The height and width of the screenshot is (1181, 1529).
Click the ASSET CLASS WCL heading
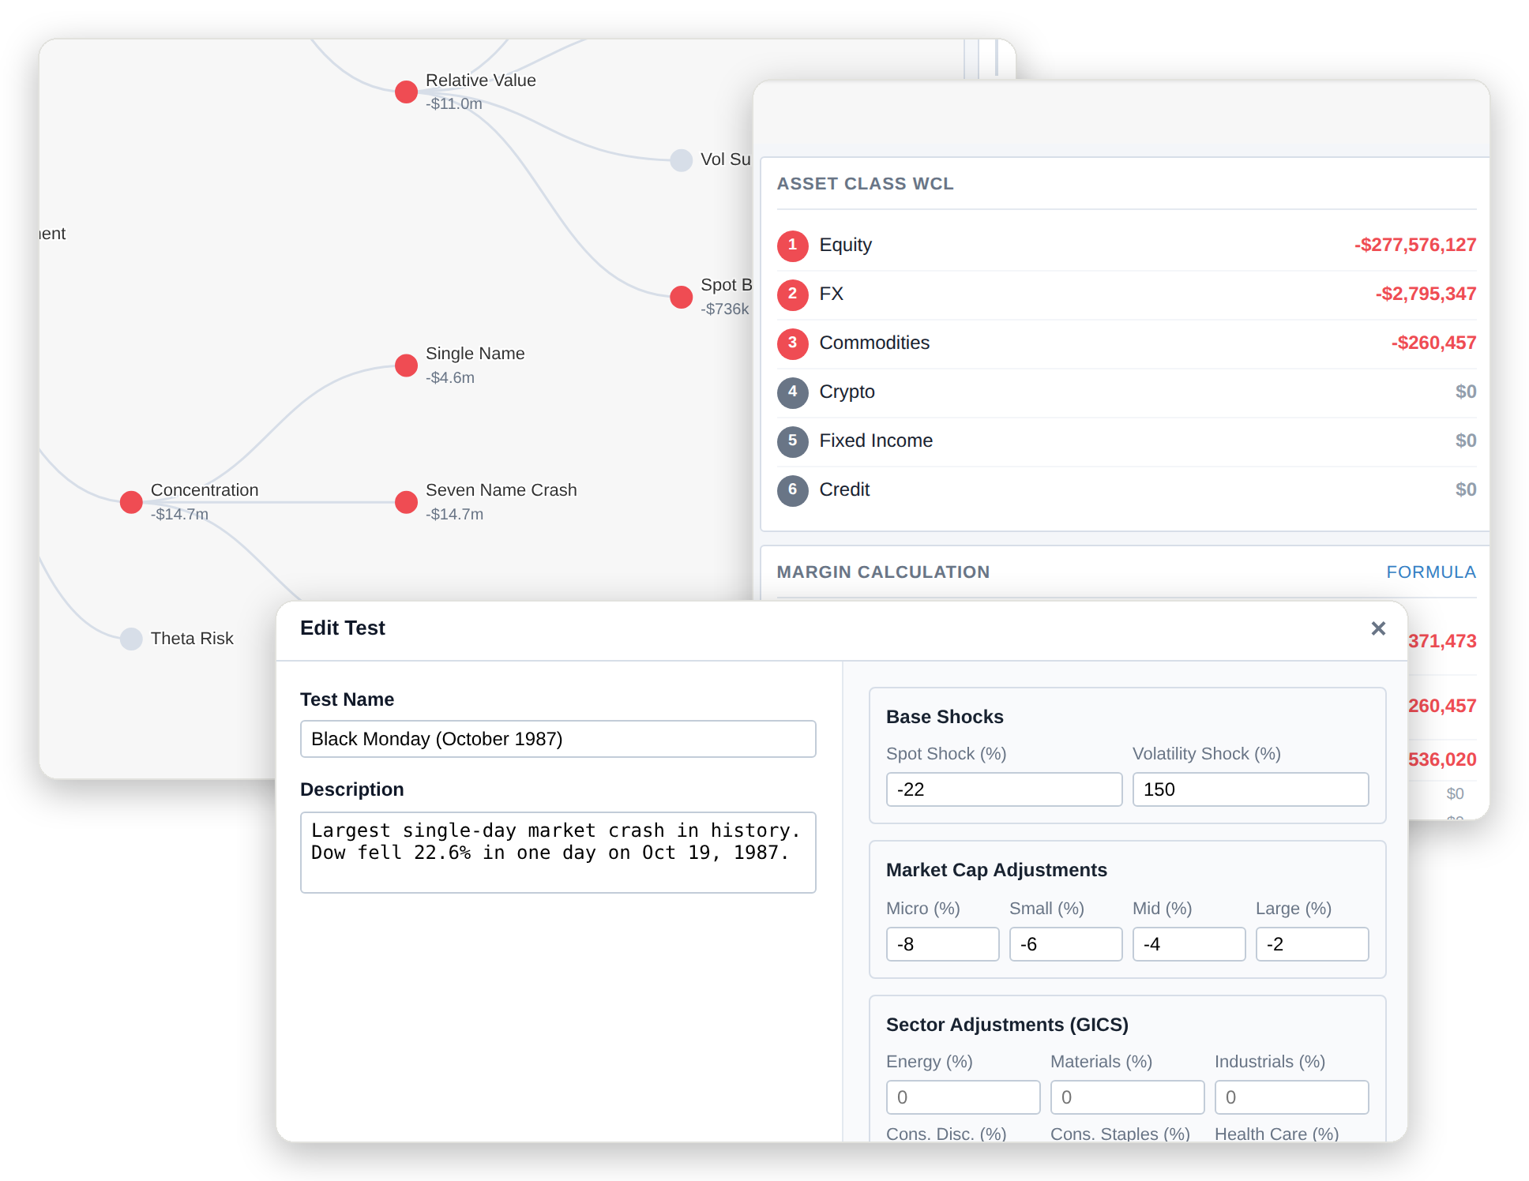pyautogui.click(x=865, y=184)
